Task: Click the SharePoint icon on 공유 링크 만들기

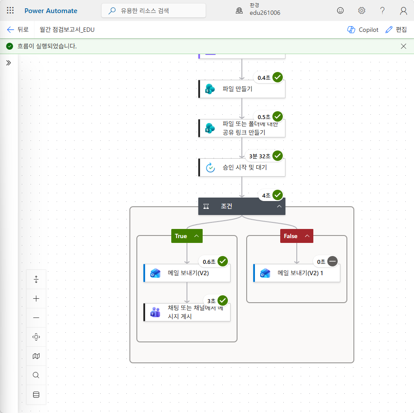Action: tap(210, 128)
